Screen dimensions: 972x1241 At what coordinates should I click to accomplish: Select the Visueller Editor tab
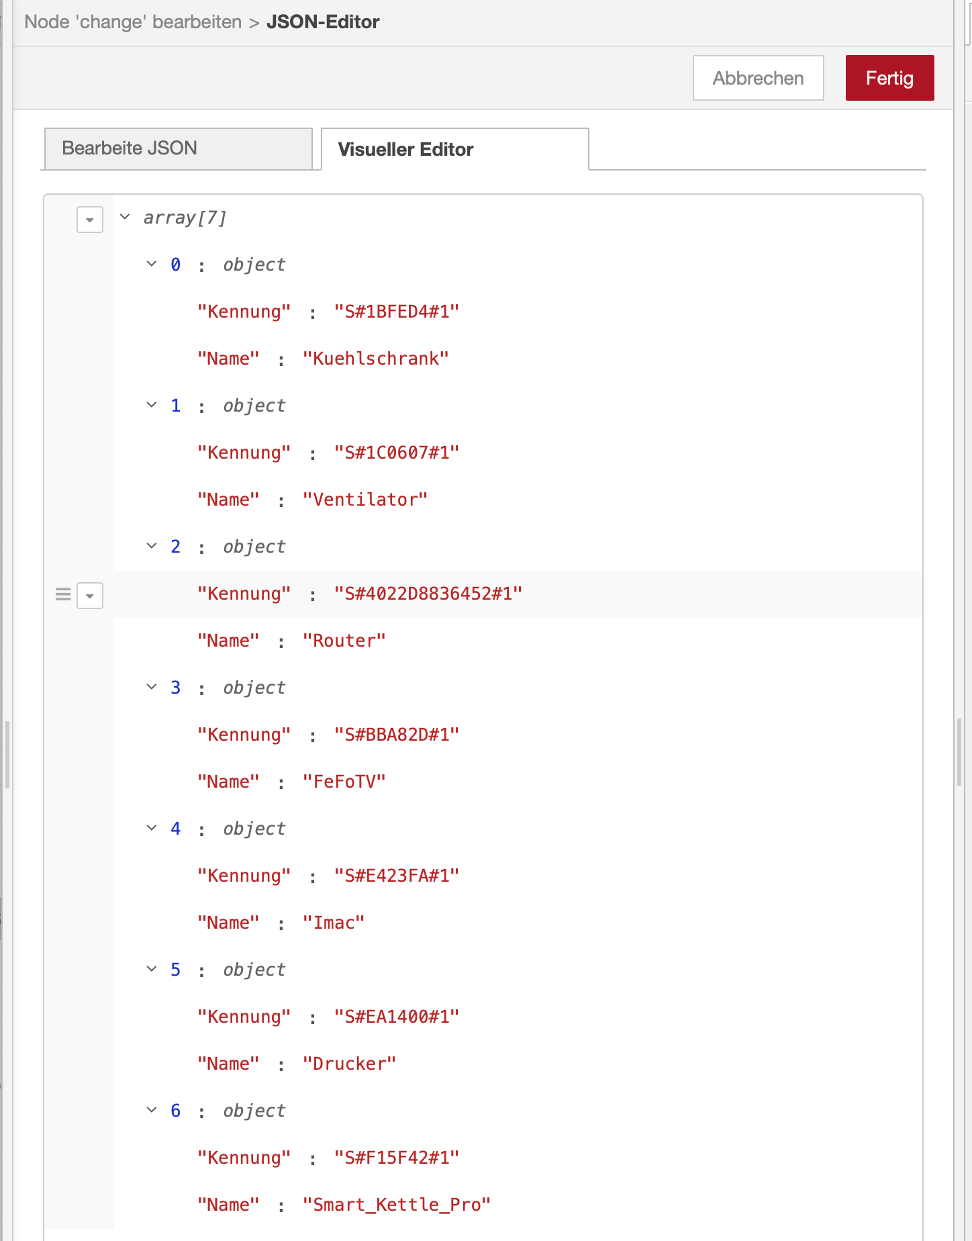click(454, 149)
